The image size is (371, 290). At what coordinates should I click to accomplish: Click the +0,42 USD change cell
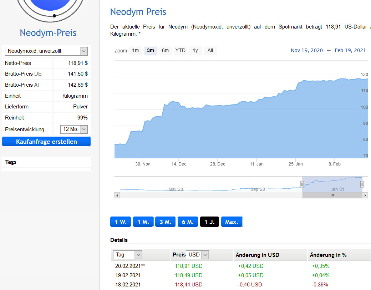[250, 266]
